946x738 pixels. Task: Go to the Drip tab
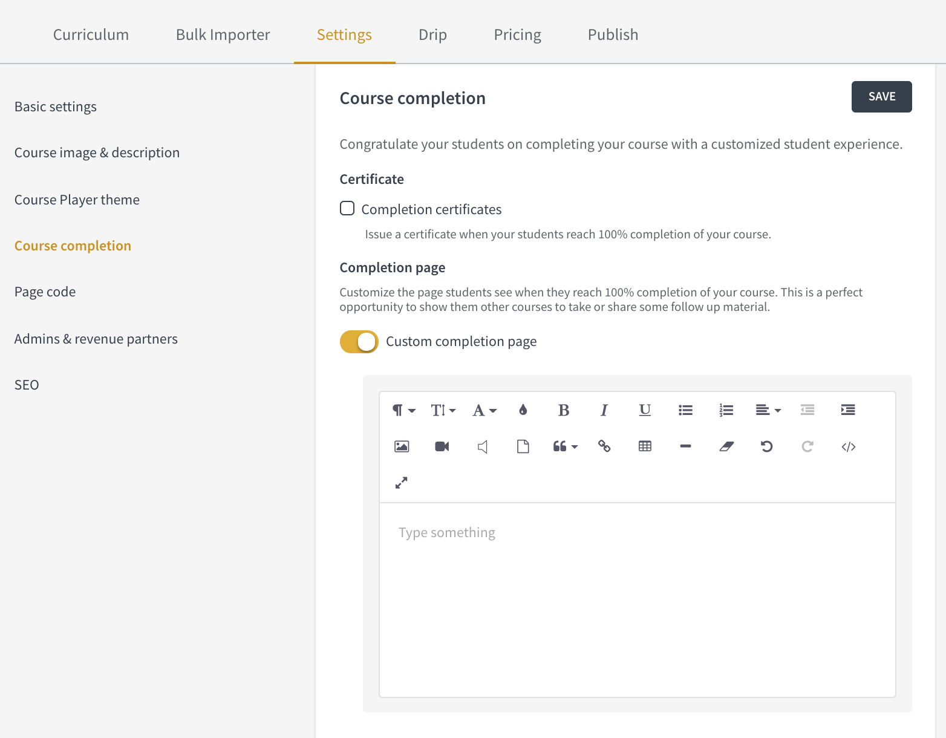coord(432,34)
